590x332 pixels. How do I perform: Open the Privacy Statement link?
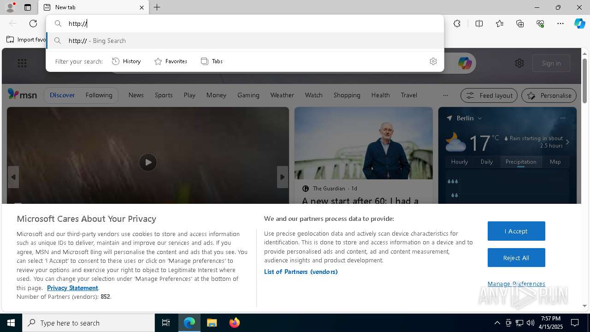(72, 288)
